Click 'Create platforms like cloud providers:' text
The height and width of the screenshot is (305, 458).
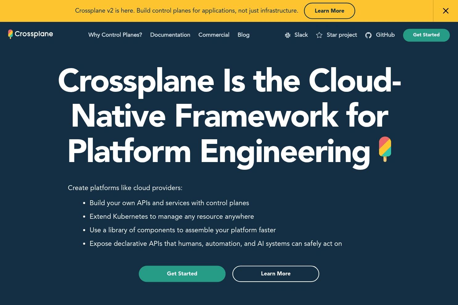pos(125,188)
